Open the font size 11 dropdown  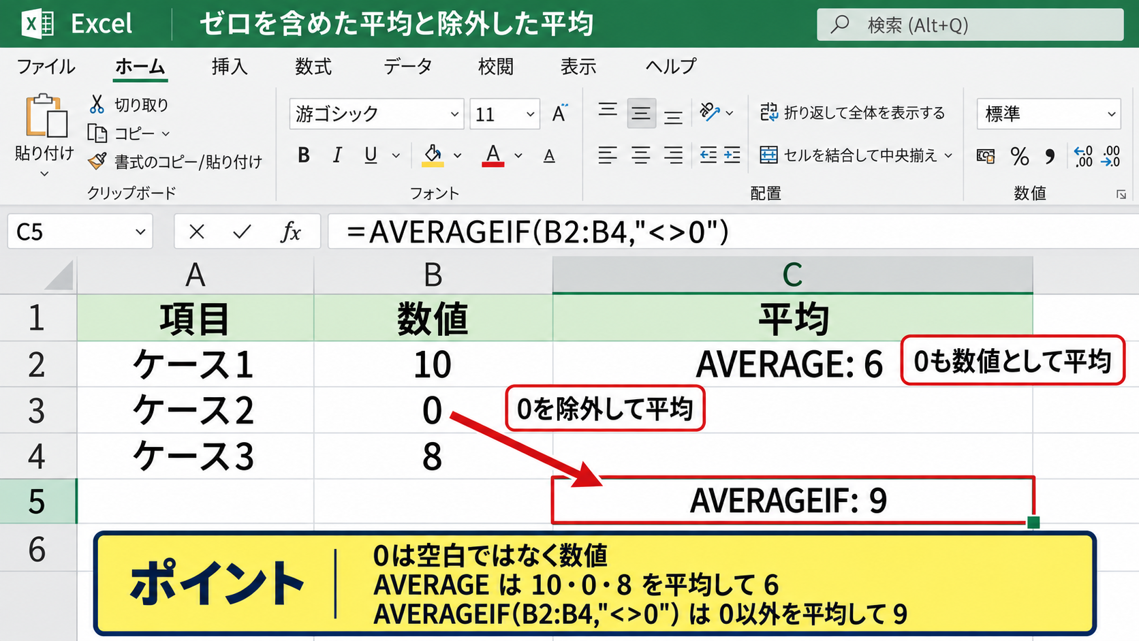point(530,114)
